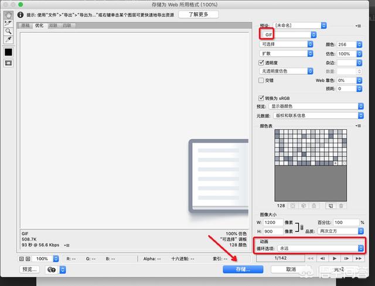Open the 颜色 256 colors dropdown
Viewport: 375px width, 286px height.
click(350, 44)
